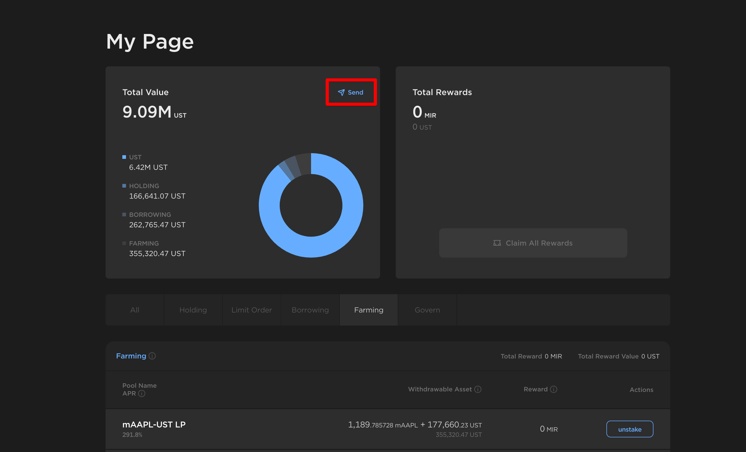746x452 pixels.
Task: Open the Farming section info icon
Action: coord(152,356)
